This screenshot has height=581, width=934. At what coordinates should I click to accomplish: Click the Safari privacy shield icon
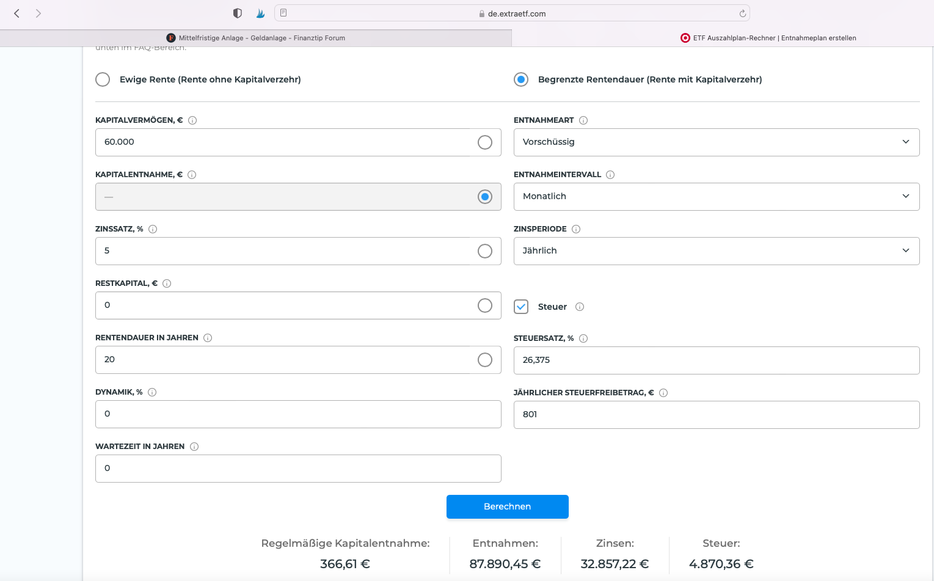(x=238, y=13)
